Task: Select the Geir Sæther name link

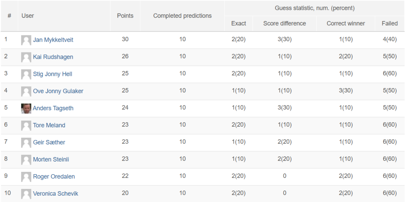Action: (49, 142)
